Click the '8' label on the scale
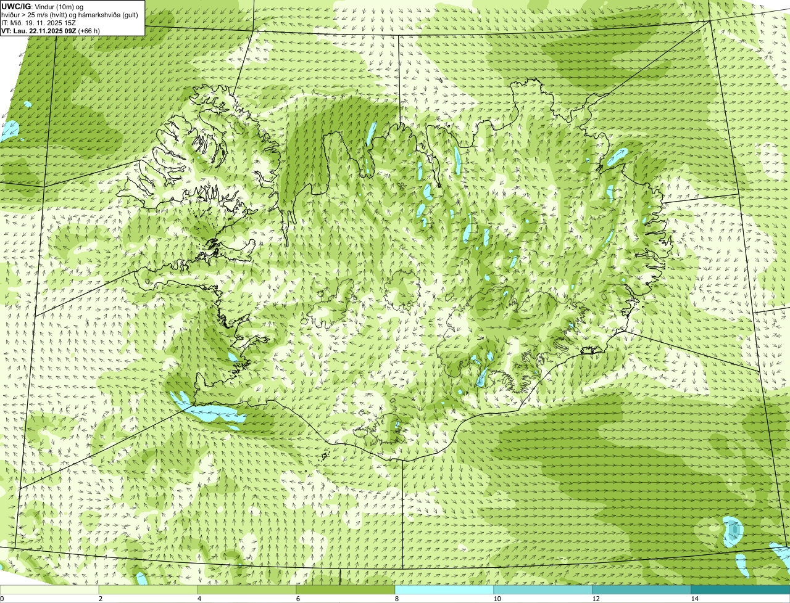This screenshot has height=603, width=790. pos(396,599)
